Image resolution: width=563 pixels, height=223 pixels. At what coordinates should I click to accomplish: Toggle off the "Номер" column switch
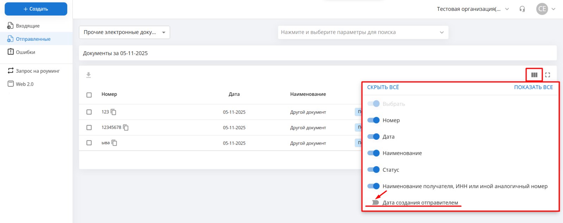tap(373, 120)
